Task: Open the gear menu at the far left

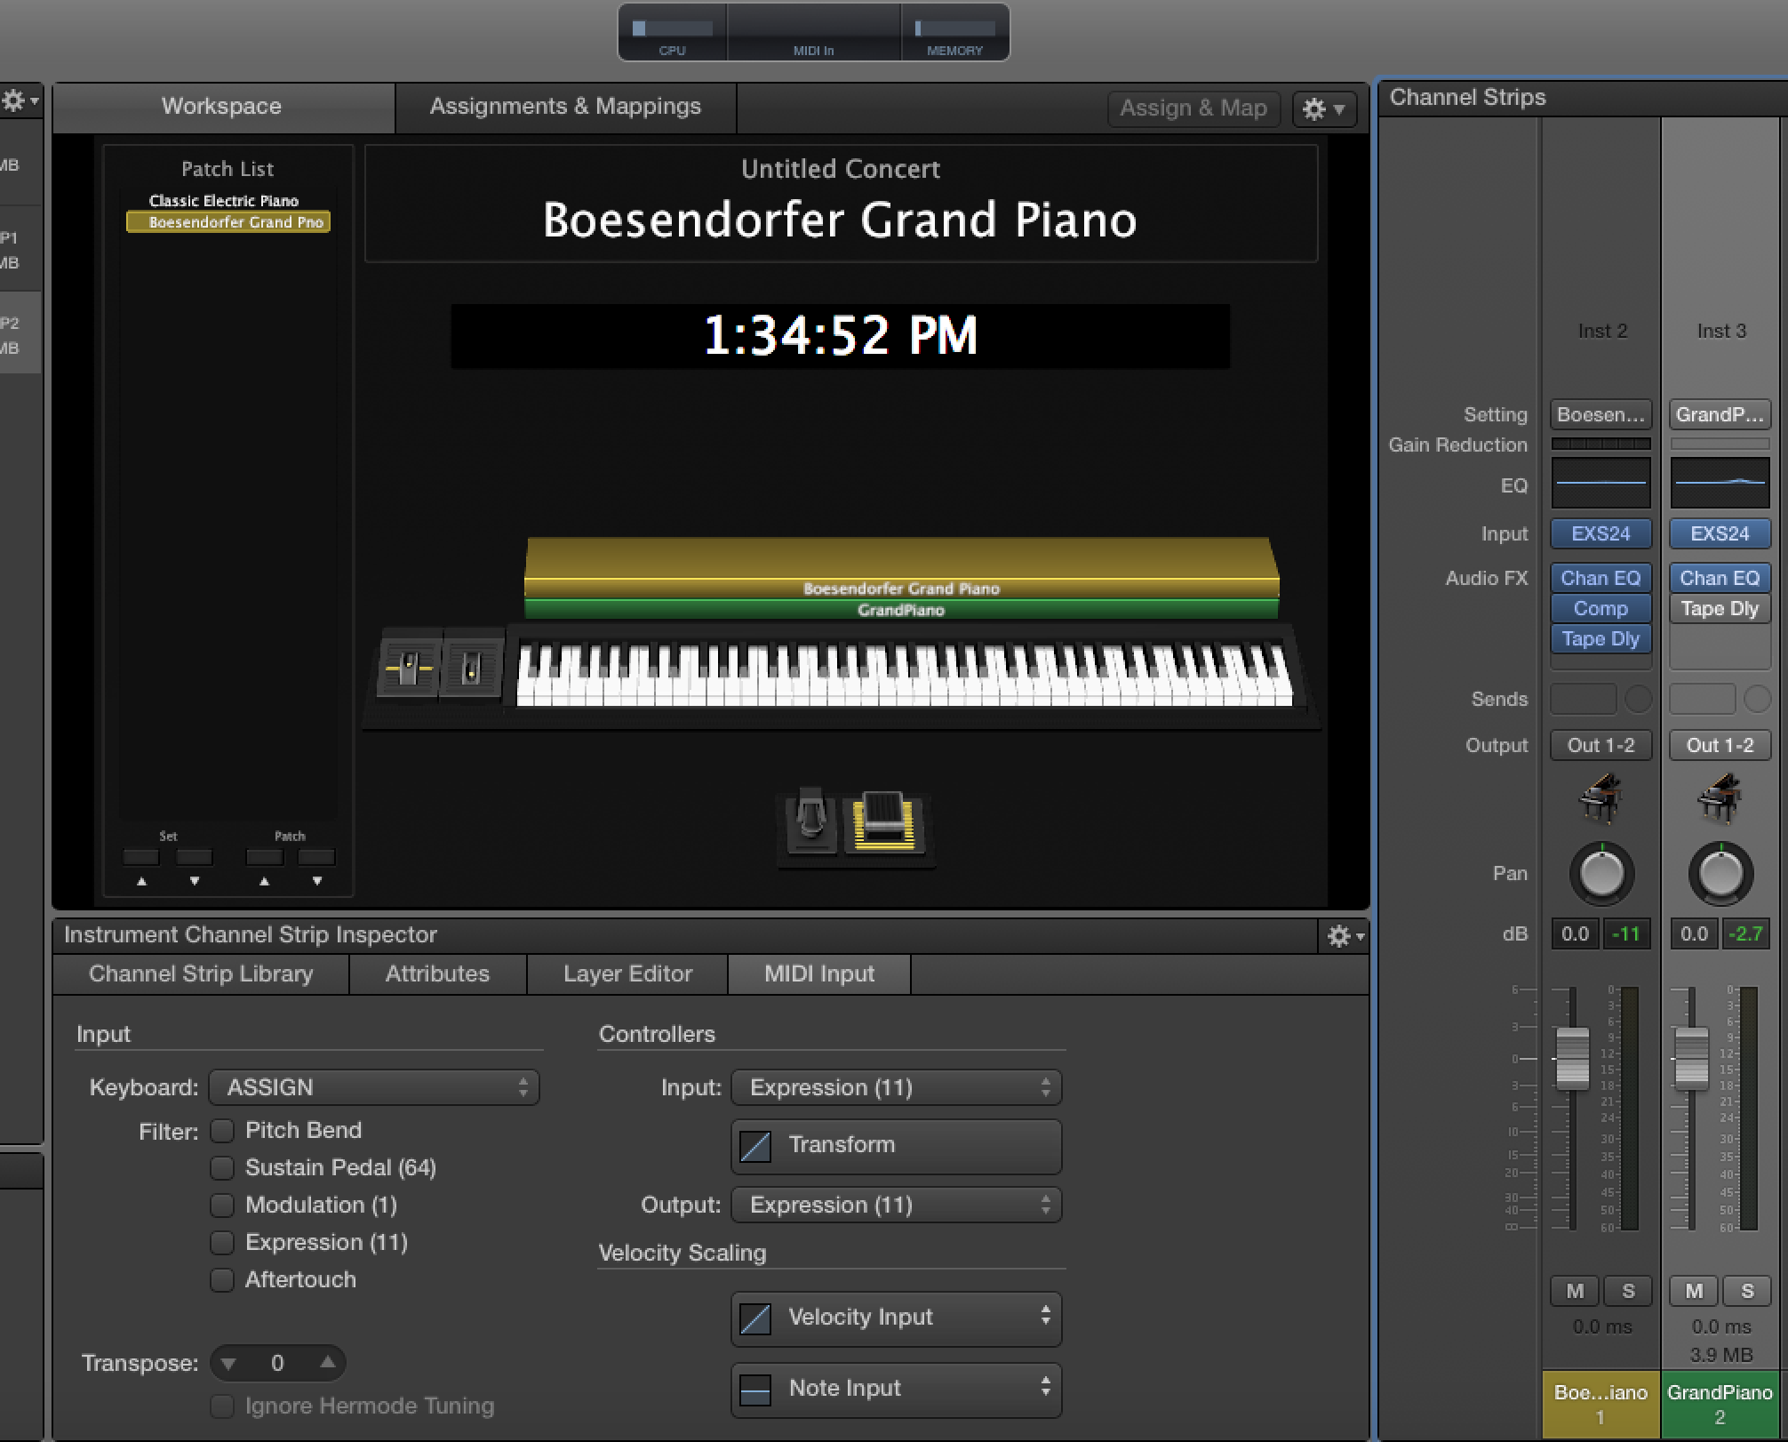Action: click(x=20, y=100)
